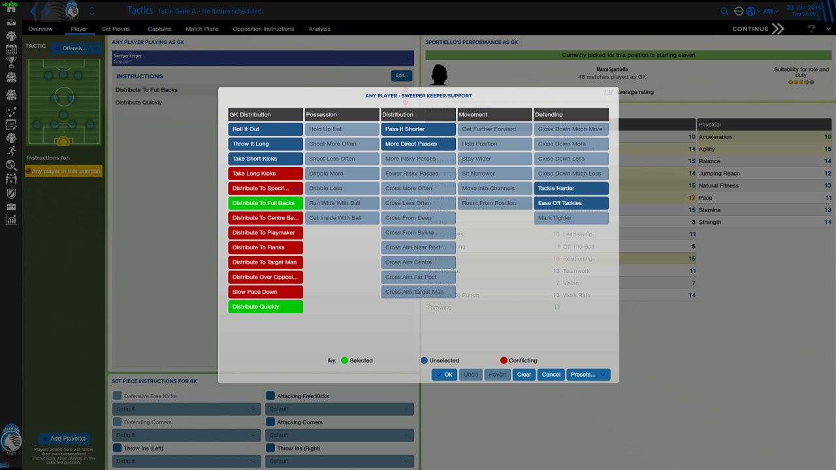Click the Add Player(s) button
Image resolution: width=836 pixels, height=470 pixels.
[x=63, y=439]
